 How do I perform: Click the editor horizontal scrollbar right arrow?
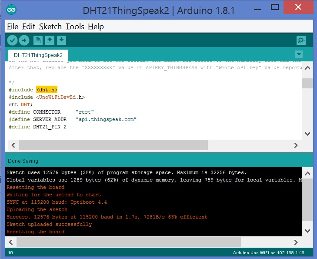[296, 145]
